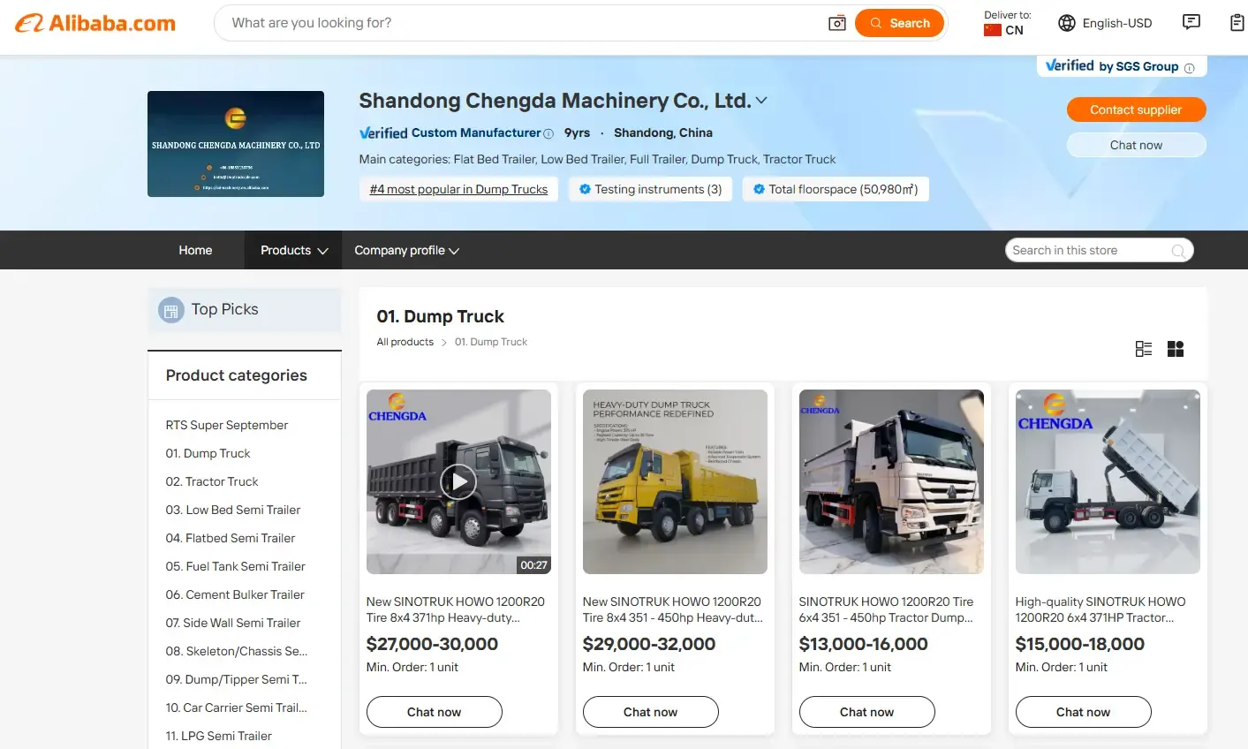The image size is (1248, 749).
Task: Select 03. Low Bed Semi Trailer category
Action: point(233,510)
